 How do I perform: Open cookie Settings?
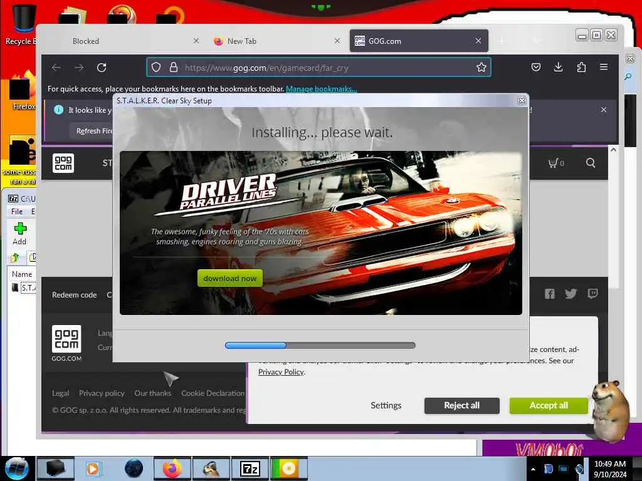click(386, 405)
